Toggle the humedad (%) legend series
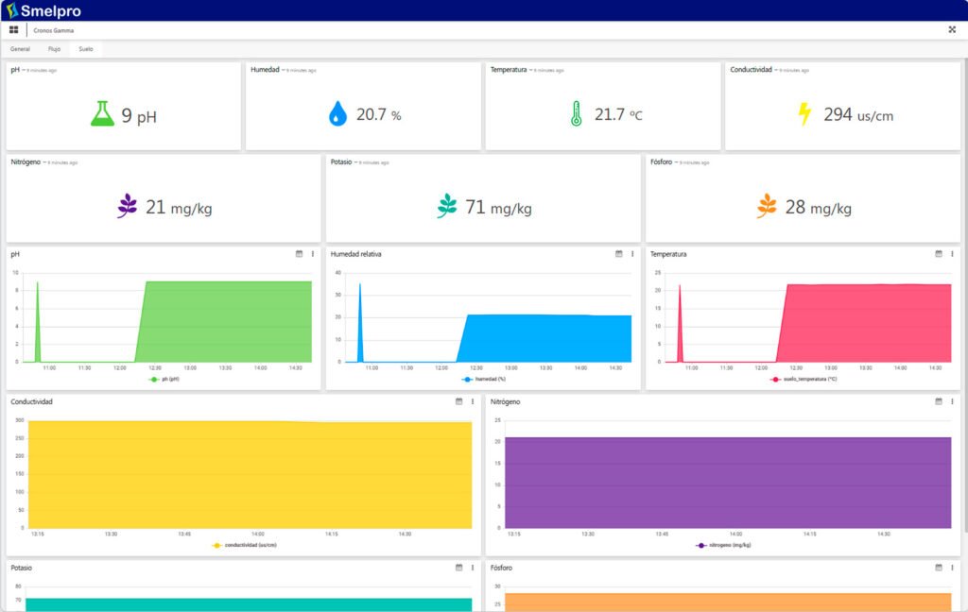The width and height of the screenshot is (968, 612). (484, 380)
